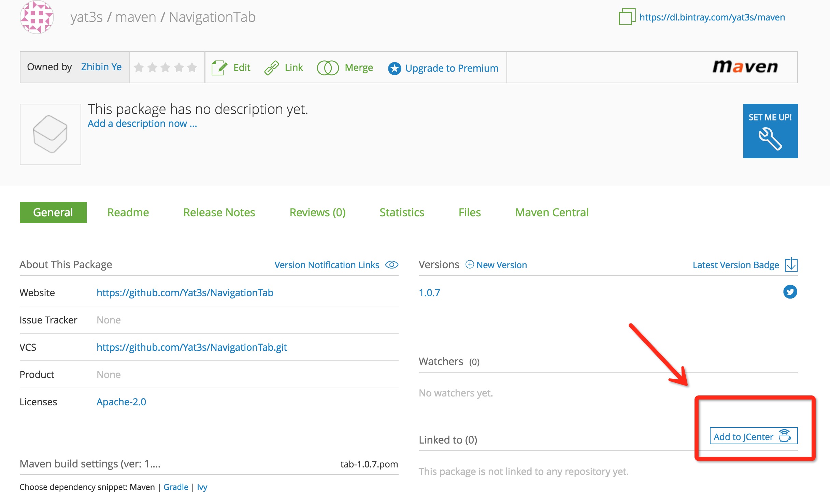
Task: Click the Link chain icon
Action: [272, 68]
